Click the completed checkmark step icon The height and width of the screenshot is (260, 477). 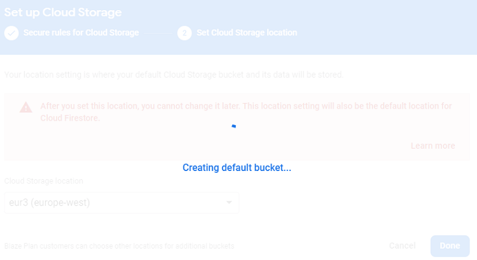point(11,33)
